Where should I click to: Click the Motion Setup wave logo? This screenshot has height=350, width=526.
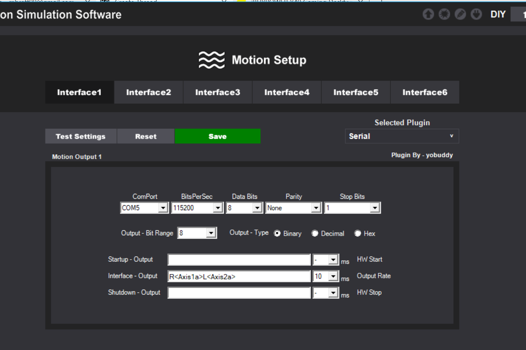(212, 60)
